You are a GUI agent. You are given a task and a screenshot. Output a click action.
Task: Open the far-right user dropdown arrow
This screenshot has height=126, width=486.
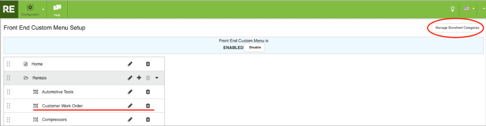tap(484, 9)
